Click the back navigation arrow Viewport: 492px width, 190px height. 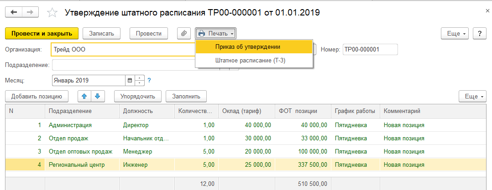pos(14,13)
